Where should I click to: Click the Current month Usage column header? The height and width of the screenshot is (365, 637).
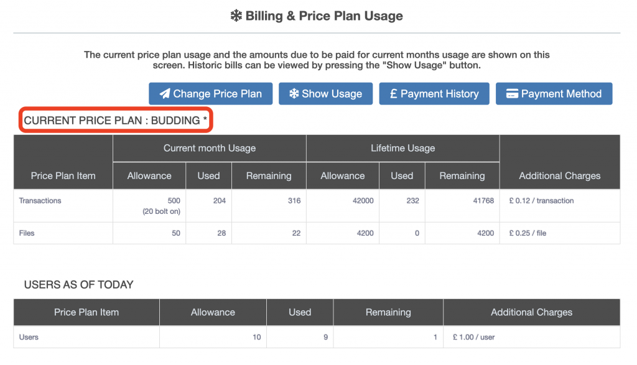(209, 148)
